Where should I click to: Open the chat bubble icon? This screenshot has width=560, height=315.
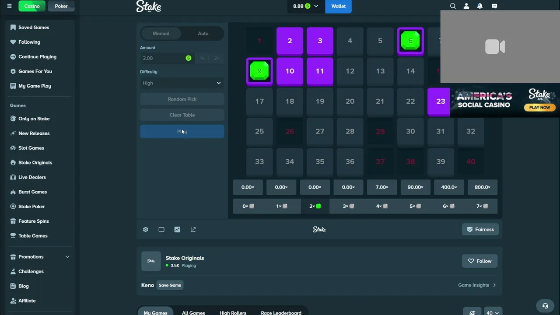pos(494,6)
